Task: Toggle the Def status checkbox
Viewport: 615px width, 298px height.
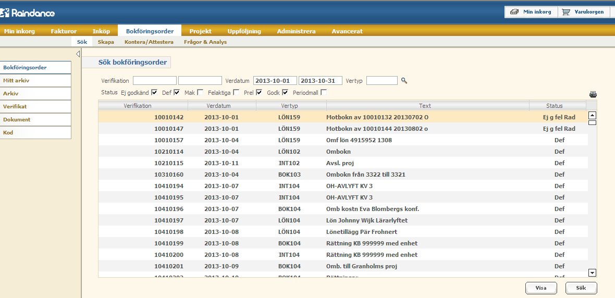Action: [177, 93]
